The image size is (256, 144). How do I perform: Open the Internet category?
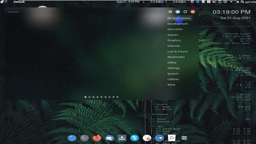pyautogui.click(x=174, y=46)
